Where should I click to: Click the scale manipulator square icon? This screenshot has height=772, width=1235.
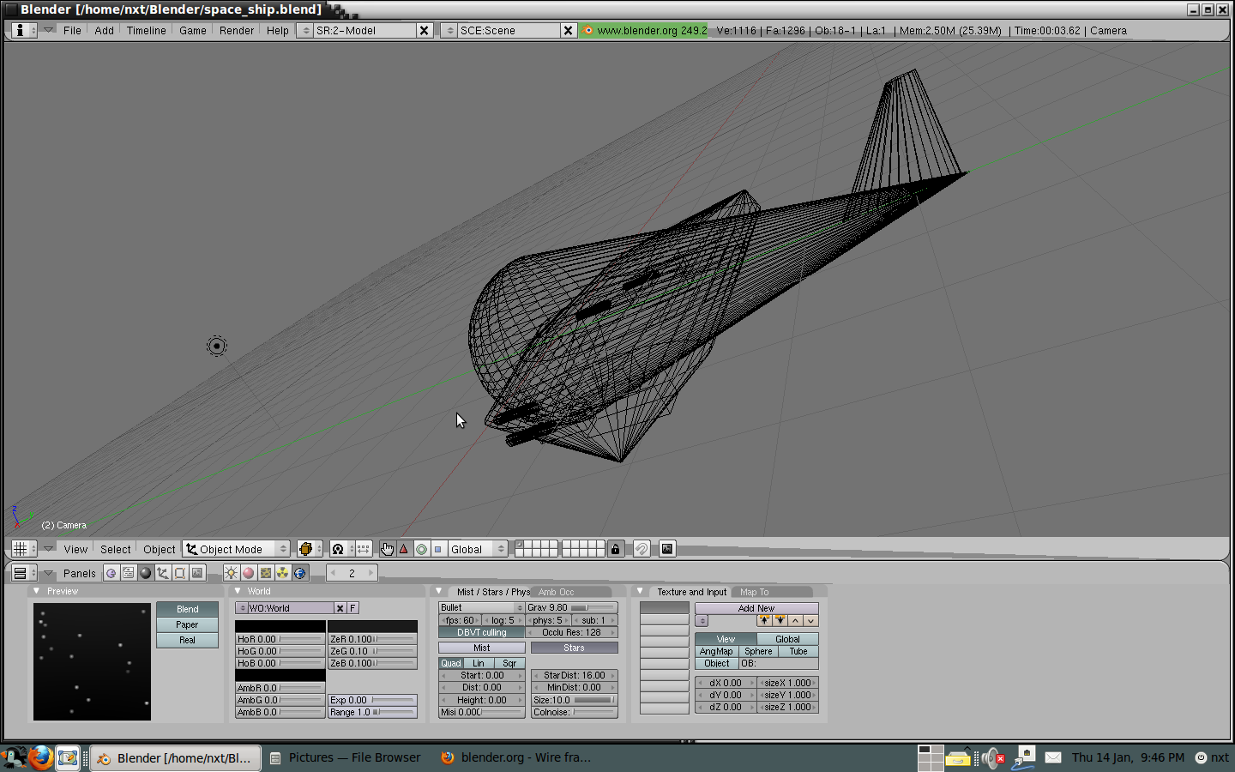pyautogui.click(x=437, y=549)
